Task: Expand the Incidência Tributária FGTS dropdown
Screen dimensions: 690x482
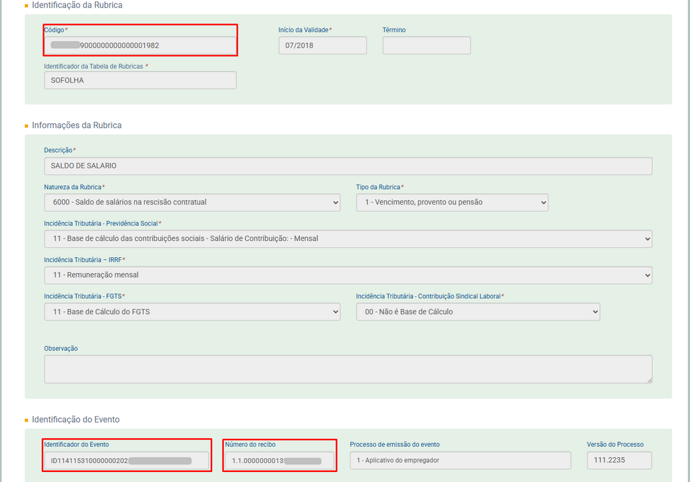Action: [192, 312]
